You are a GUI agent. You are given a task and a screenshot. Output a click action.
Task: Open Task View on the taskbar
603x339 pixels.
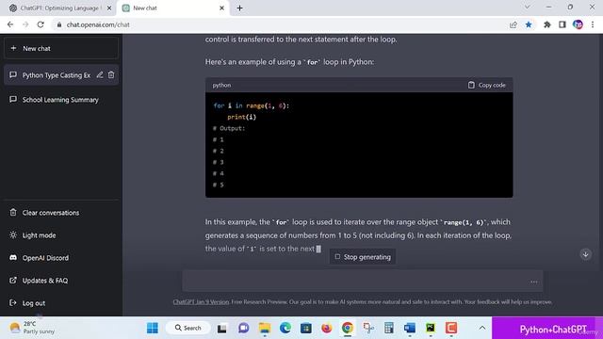tap(222, 328)
